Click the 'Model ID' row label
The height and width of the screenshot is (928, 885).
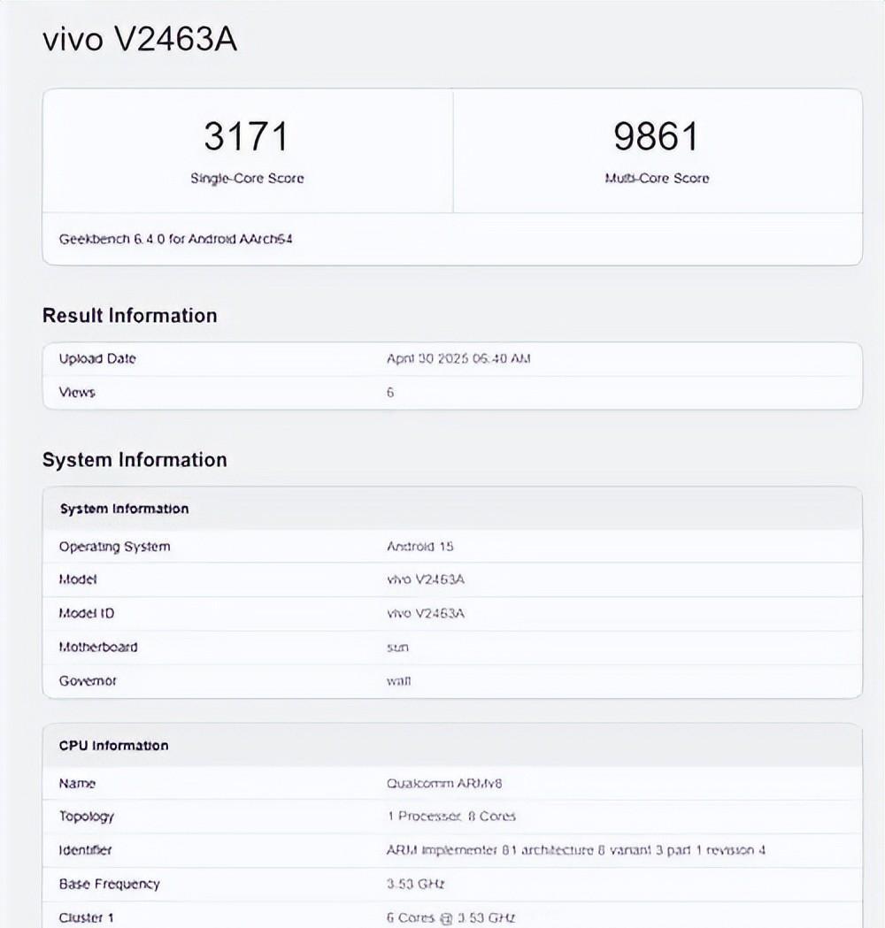[x=87, y=613]
